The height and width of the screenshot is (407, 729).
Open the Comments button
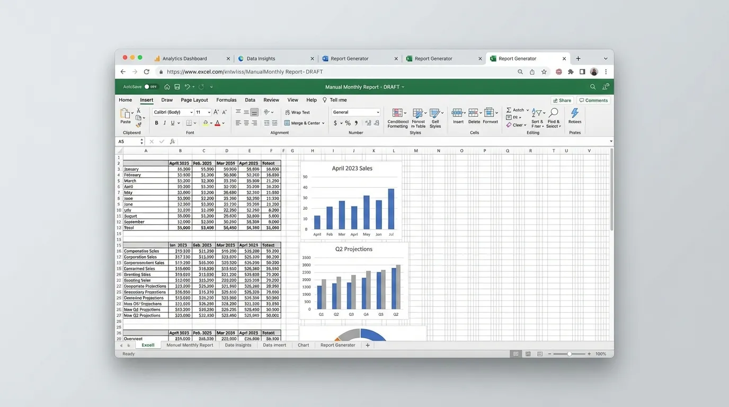point(593,100)
